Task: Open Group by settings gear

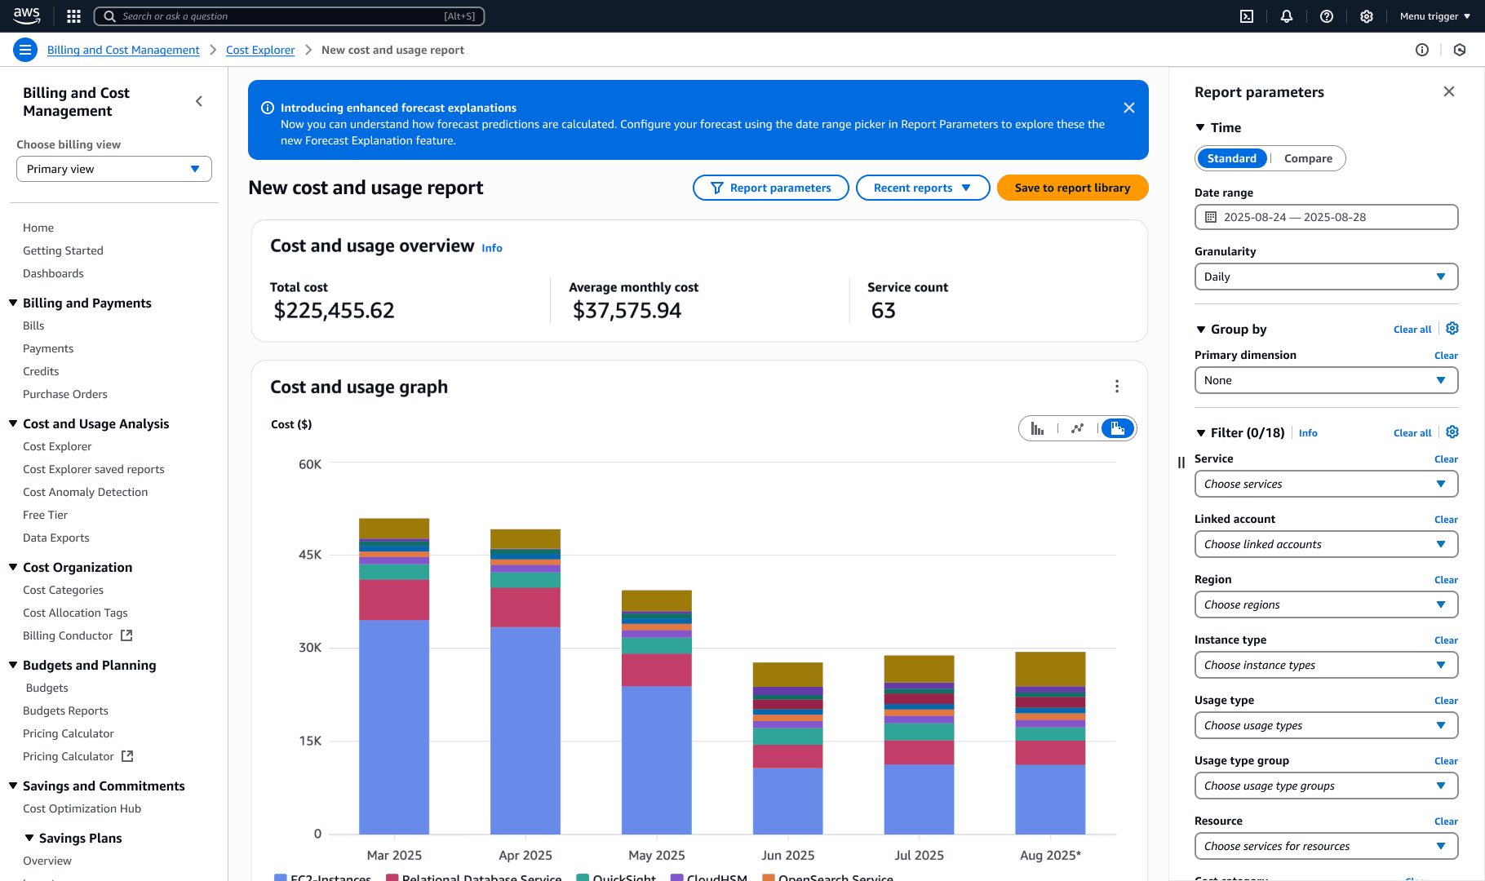Action: coord(1452,329)
